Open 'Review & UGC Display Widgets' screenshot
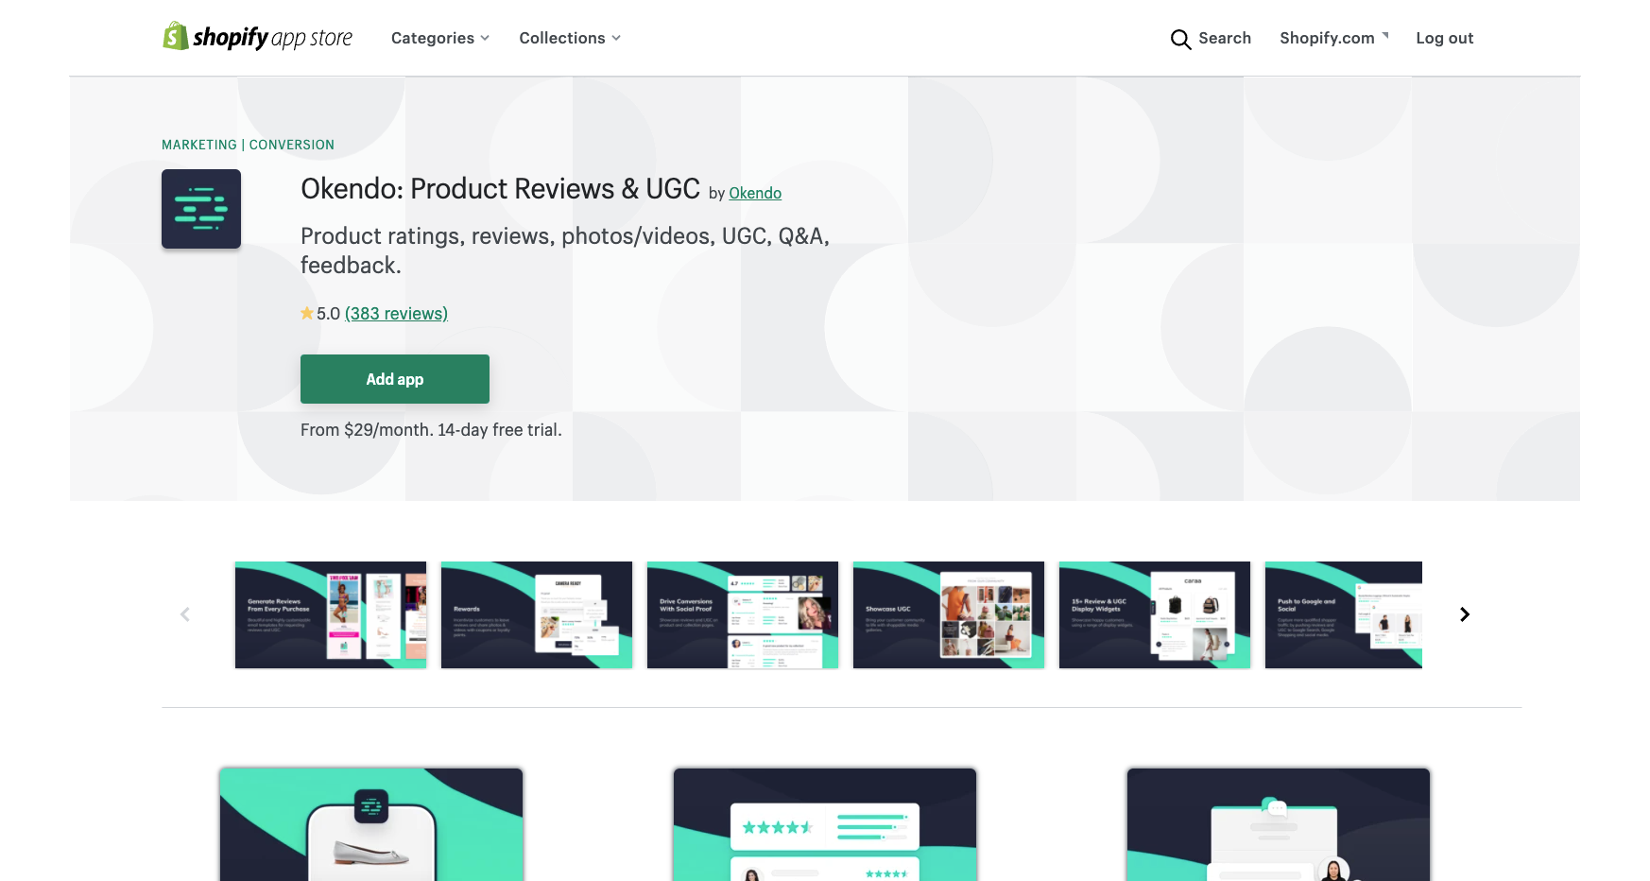The width and height of the screenshot is (1650, 881). click(x=1155, y=614)
